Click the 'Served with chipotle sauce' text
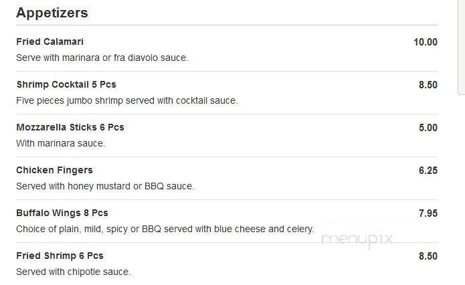465x285 pixels. 73,272
